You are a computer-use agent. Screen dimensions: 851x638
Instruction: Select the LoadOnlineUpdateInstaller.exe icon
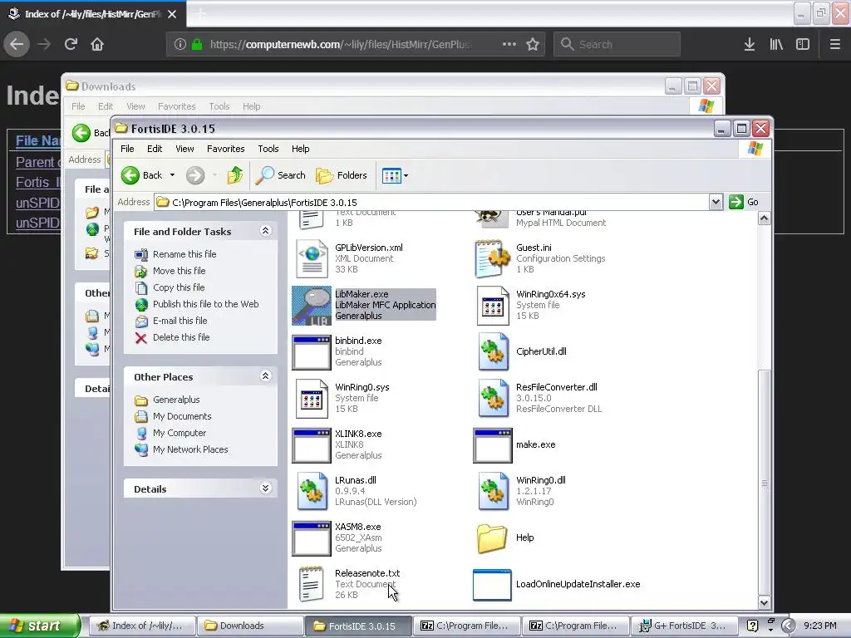pyautogui.click(x=492, y=585)
